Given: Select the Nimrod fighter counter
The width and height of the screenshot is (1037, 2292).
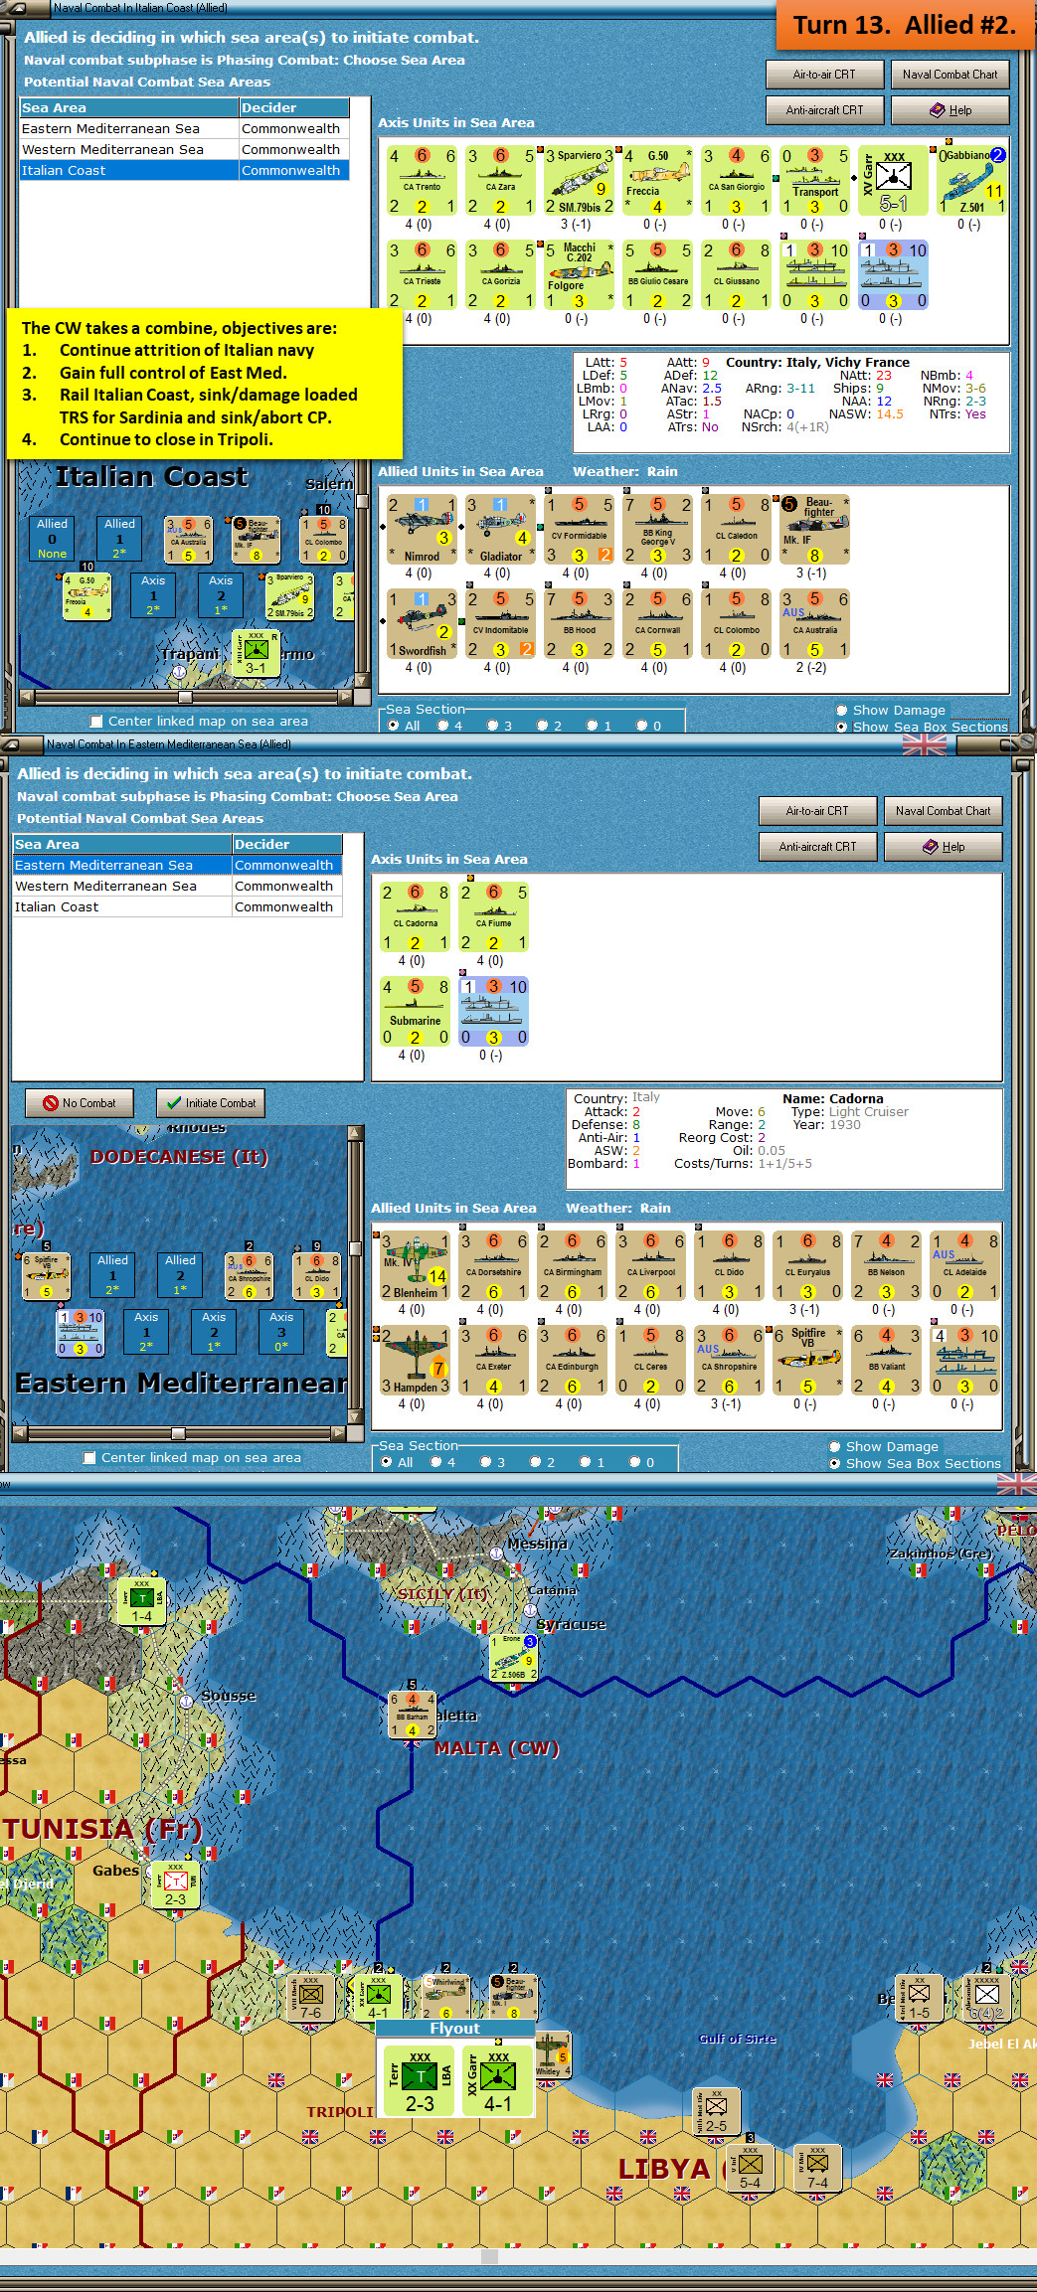Looking at the screenshot, I should 422,530.
